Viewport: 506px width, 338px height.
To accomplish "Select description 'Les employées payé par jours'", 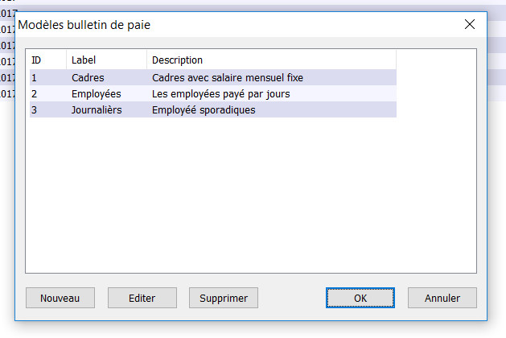I will tap(220, 94).
